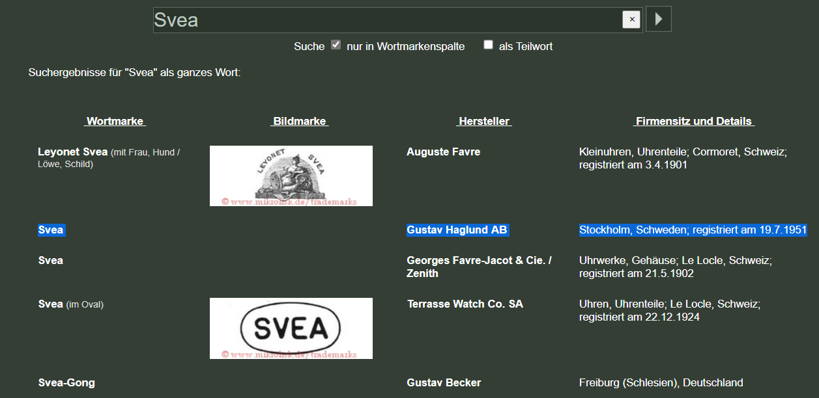This screenshot has height=398, width=819.
Task: Click the highlighted "Gustav Haglund AB" entry
Action: (x=457, y=230)
